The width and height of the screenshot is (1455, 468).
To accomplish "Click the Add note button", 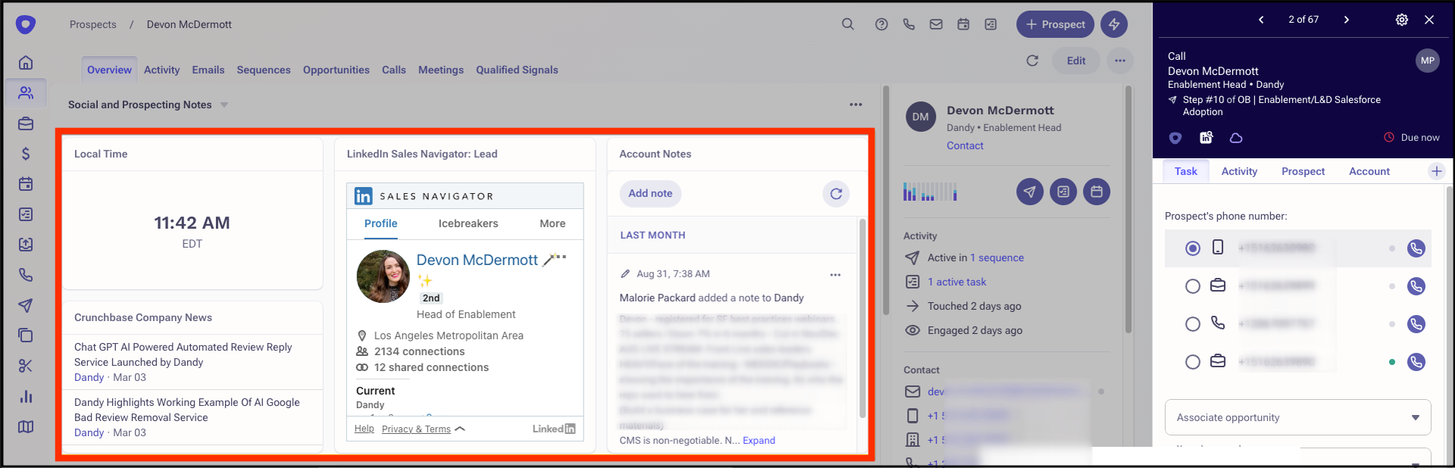I will pos(650,193).
